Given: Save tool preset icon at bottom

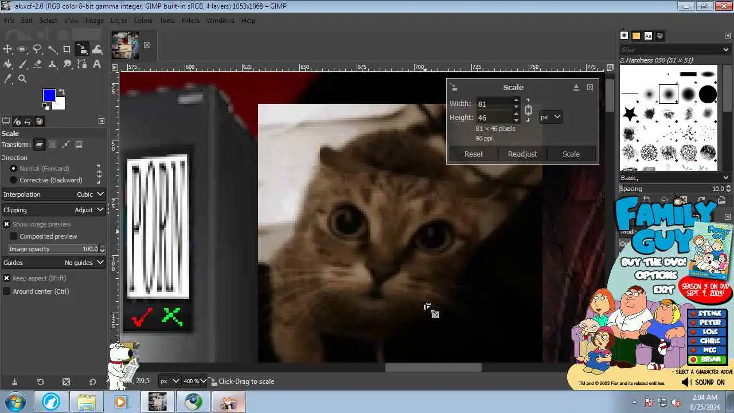Looking at the screenshot, I should click(x=14, y=381).
